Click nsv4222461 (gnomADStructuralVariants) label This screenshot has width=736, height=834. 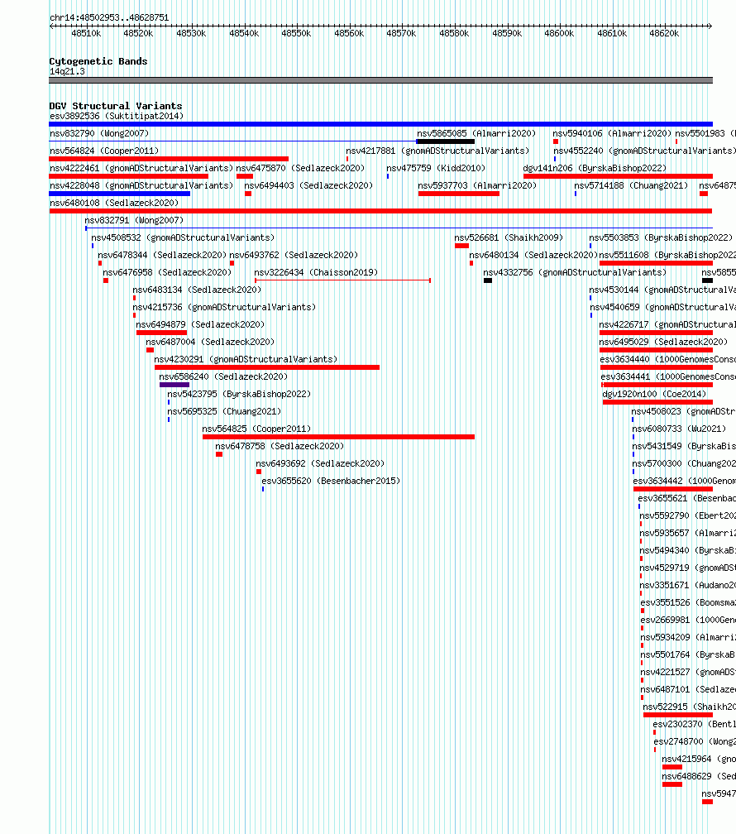pos(141,168)
